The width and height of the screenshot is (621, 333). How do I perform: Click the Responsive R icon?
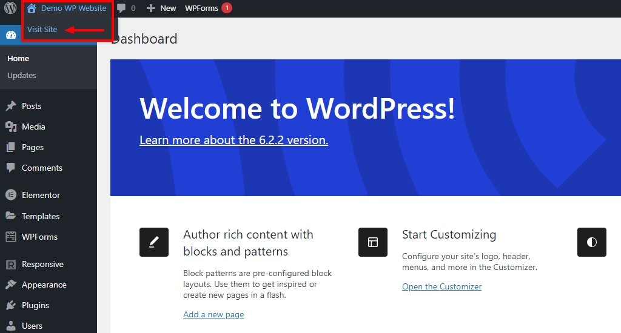tap(11, 264)
